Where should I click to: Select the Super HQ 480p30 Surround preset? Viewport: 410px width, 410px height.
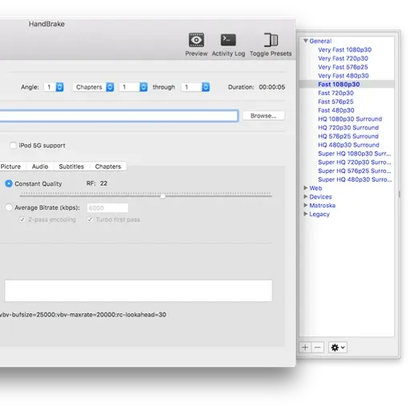355,179
